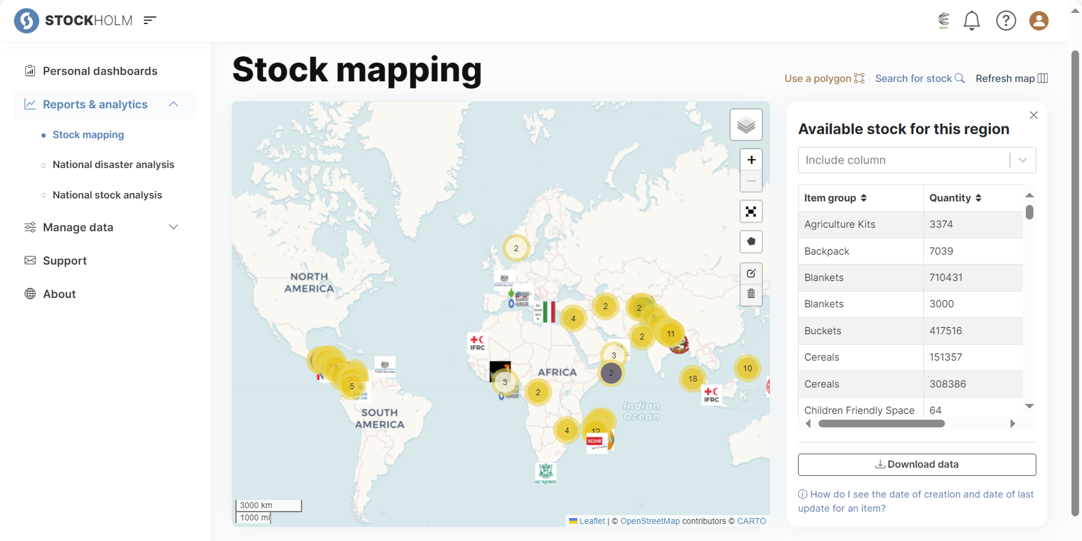Select the draw polygon tool
This screenshot has width=1082, height=541.
tap(751, 242)
